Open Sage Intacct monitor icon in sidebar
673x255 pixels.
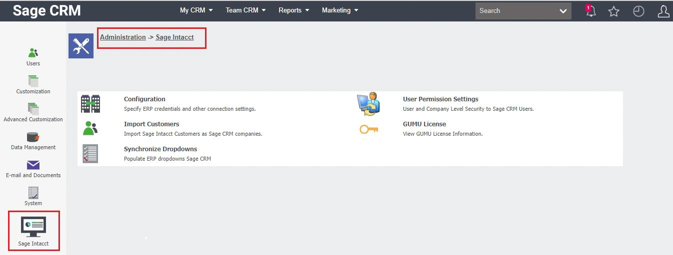[x=33, y=227]
